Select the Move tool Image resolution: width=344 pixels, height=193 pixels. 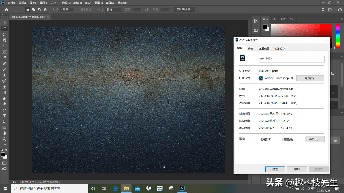[4, 23]
